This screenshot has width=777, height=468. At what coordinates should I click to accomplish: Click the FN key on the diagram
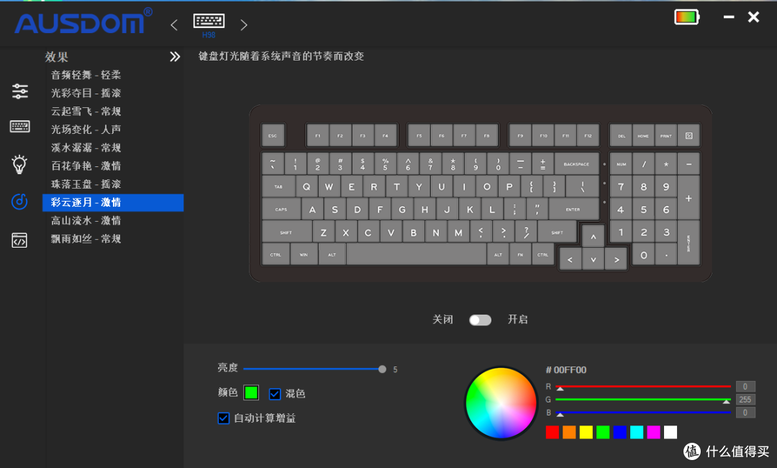[520, 254]
